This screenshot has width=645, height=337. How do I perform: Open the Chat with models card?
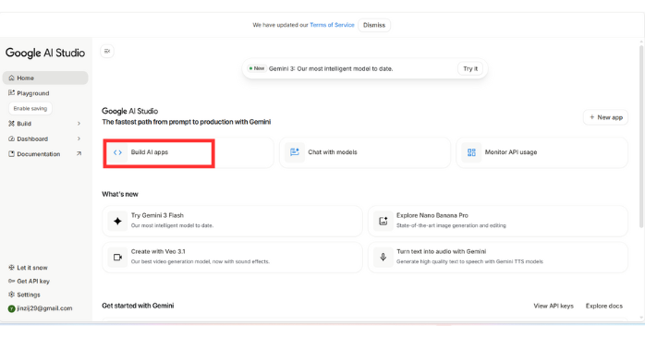365,152
